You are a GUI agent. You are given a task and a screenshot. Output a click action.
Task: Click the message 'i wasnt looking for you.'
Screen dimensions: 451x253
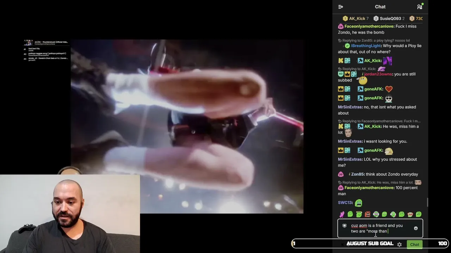385,141
